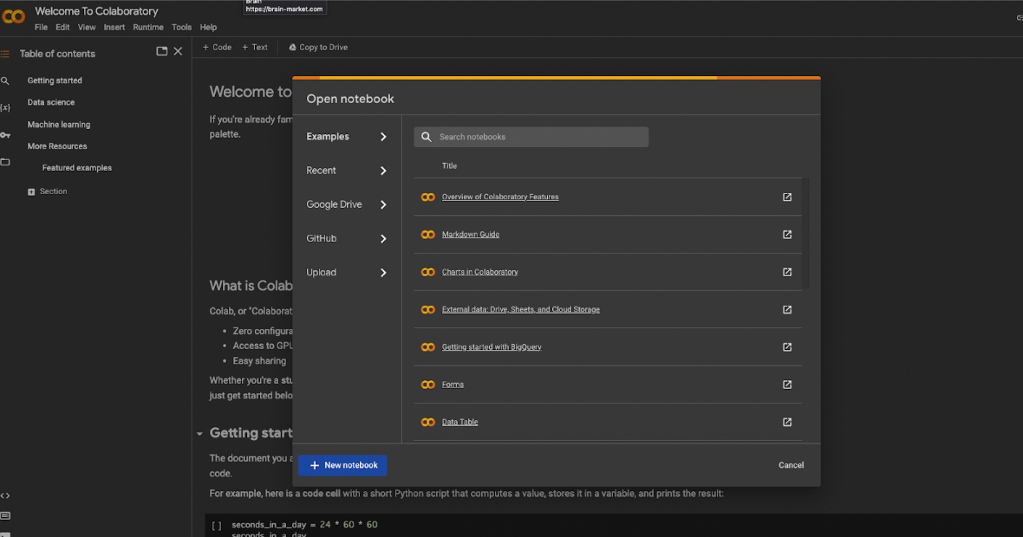Open the Files folder sidebar icon

click(5, 162)
